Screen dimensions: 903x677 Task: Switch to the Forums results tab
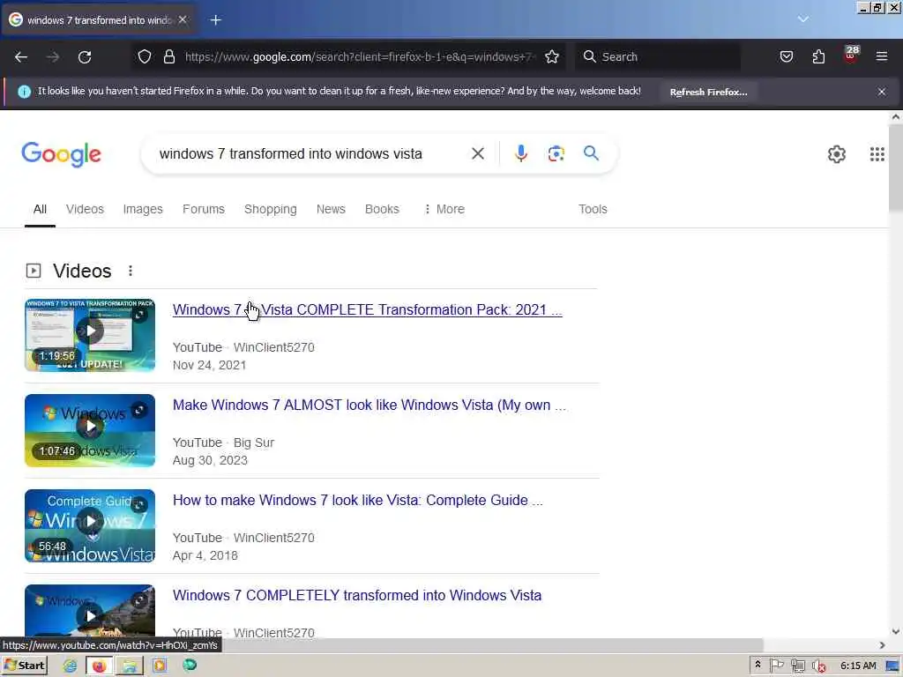click(204, 209)
